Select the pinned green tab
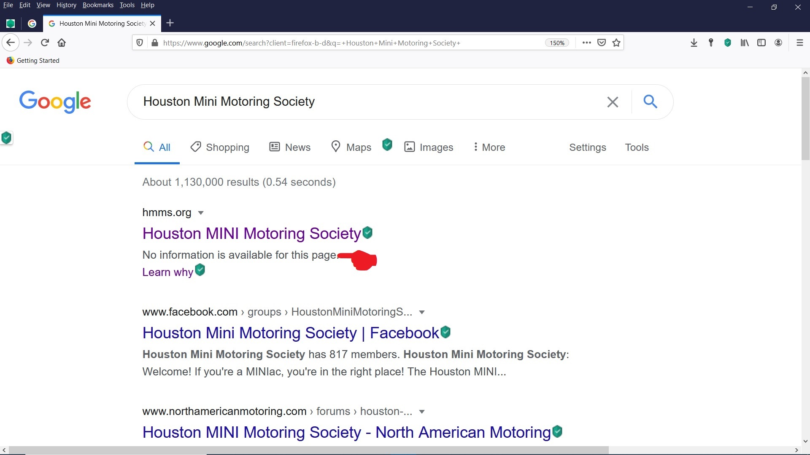The height and width of the screenshot is (455, 810). pyautogui.click(x=11, y=24)
